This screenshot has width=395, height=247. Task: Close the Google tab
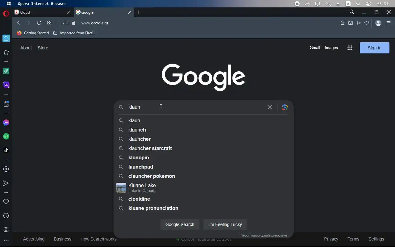(130, 12)
